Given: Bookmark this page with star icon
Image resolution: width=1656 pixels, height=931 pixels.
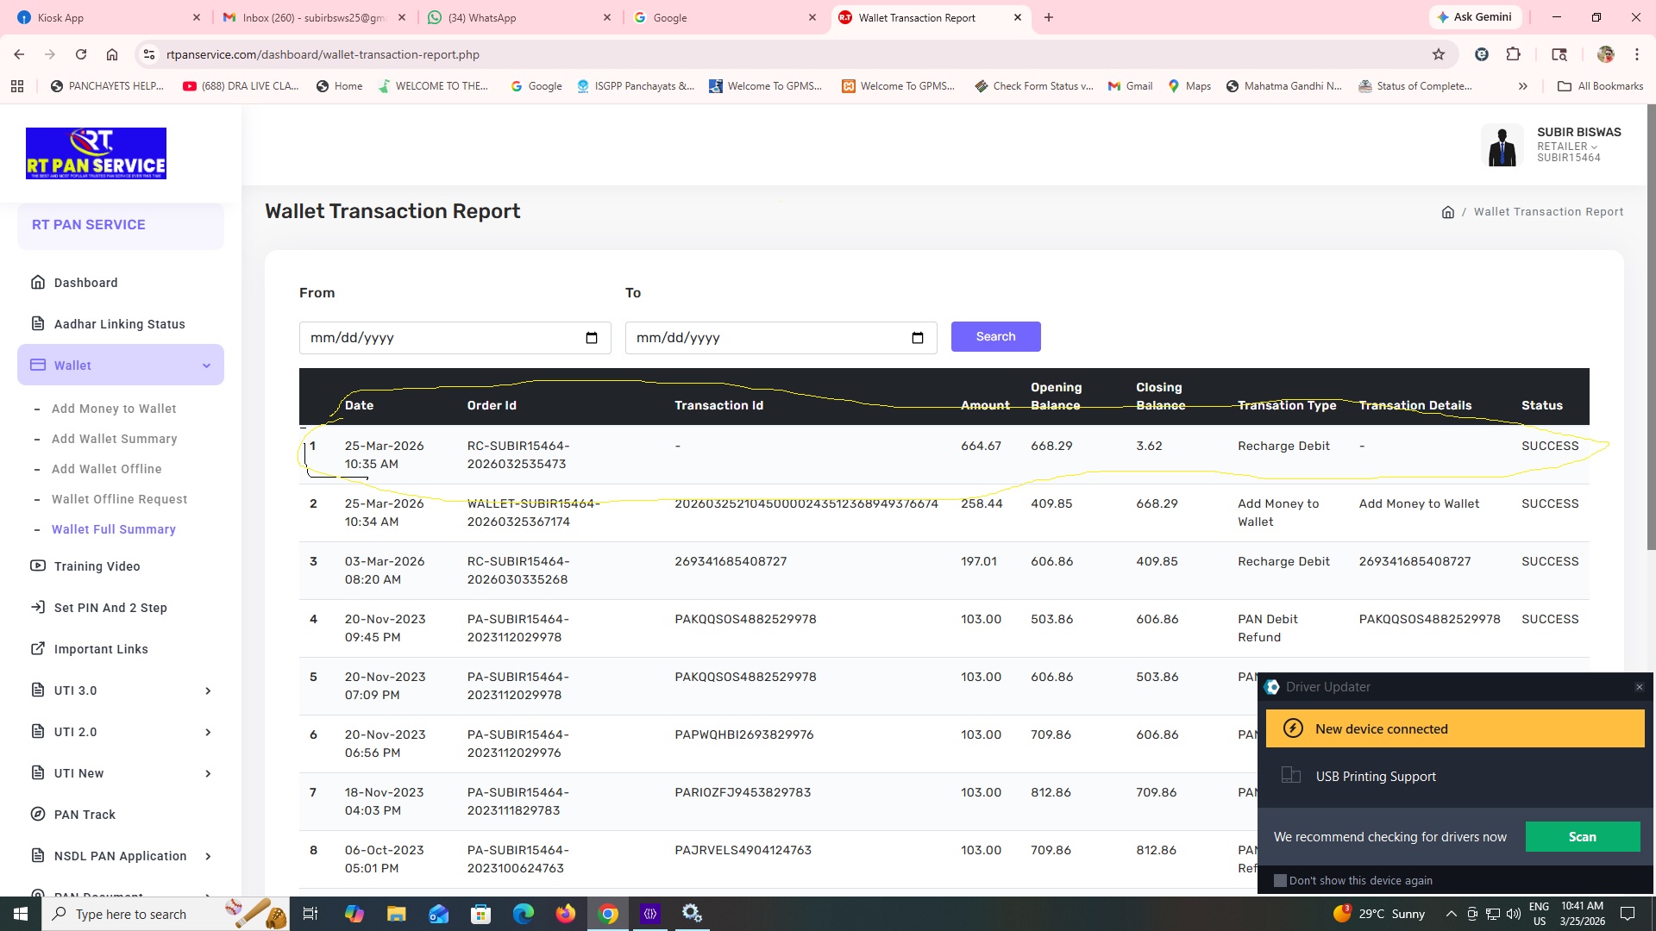Looking at the screenshot, I should click(1439, 54).
